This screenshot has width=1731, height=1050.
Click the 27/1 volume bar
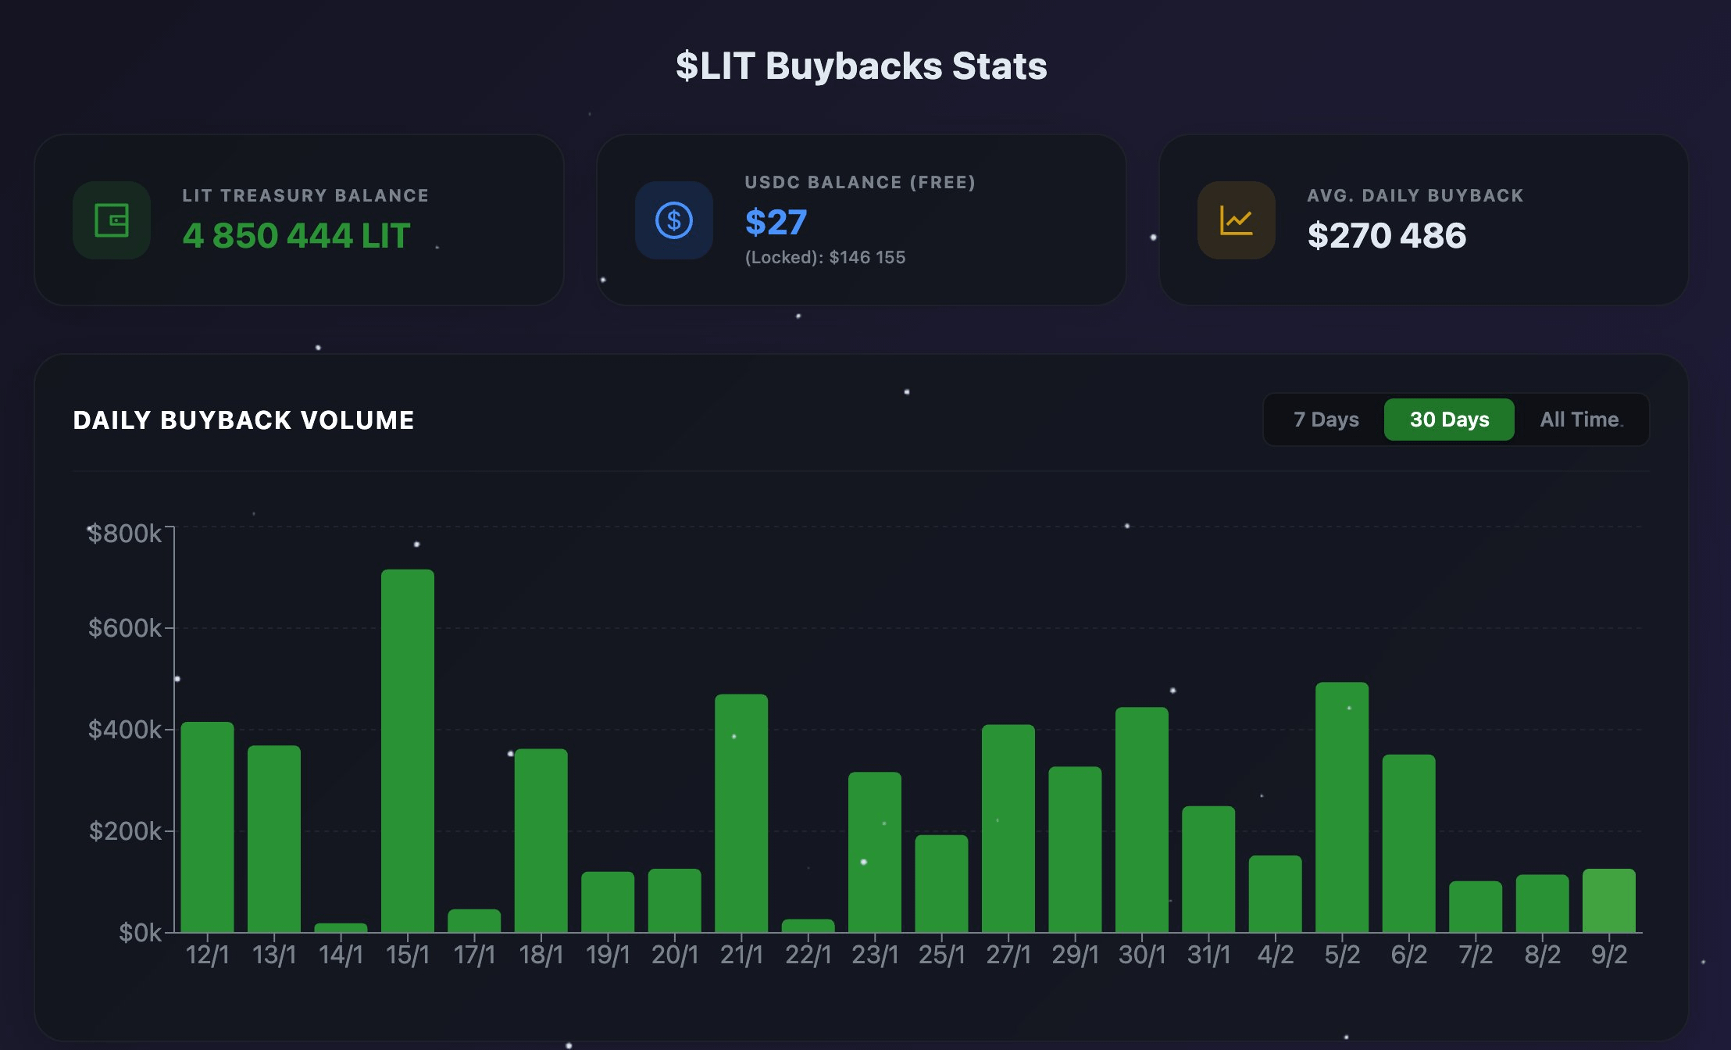pyautogui.click(x=1008, y=828)
